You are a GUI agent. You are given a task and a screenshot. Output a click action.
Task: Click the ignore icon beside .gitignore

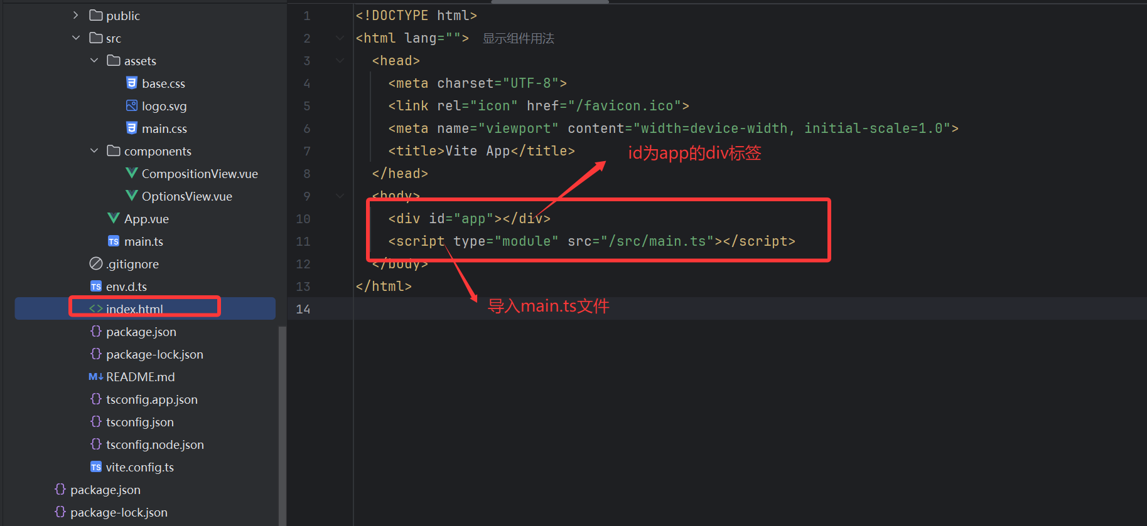click(96, 263)
